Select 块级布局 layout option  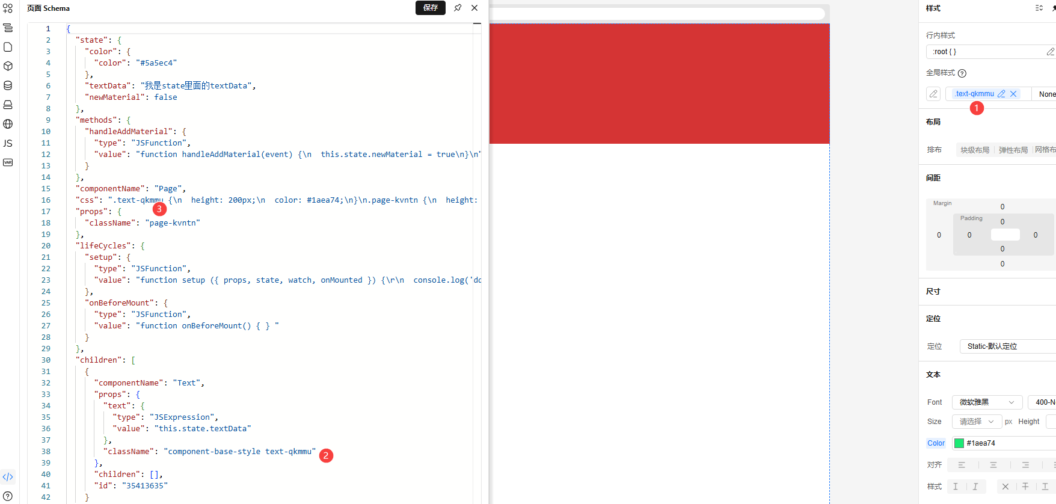point(975,150)
